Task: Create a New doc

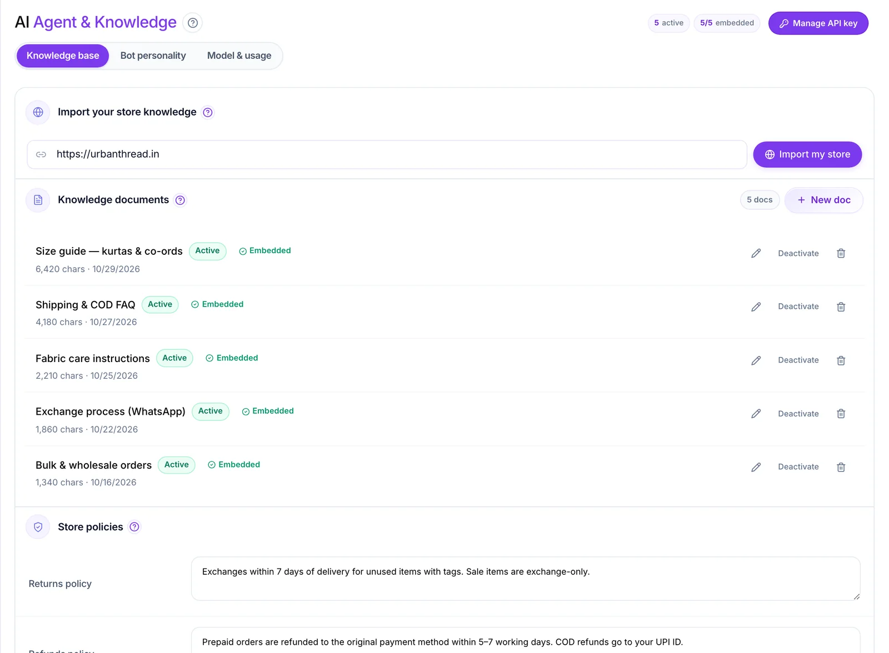Action: tap(824, 200)
